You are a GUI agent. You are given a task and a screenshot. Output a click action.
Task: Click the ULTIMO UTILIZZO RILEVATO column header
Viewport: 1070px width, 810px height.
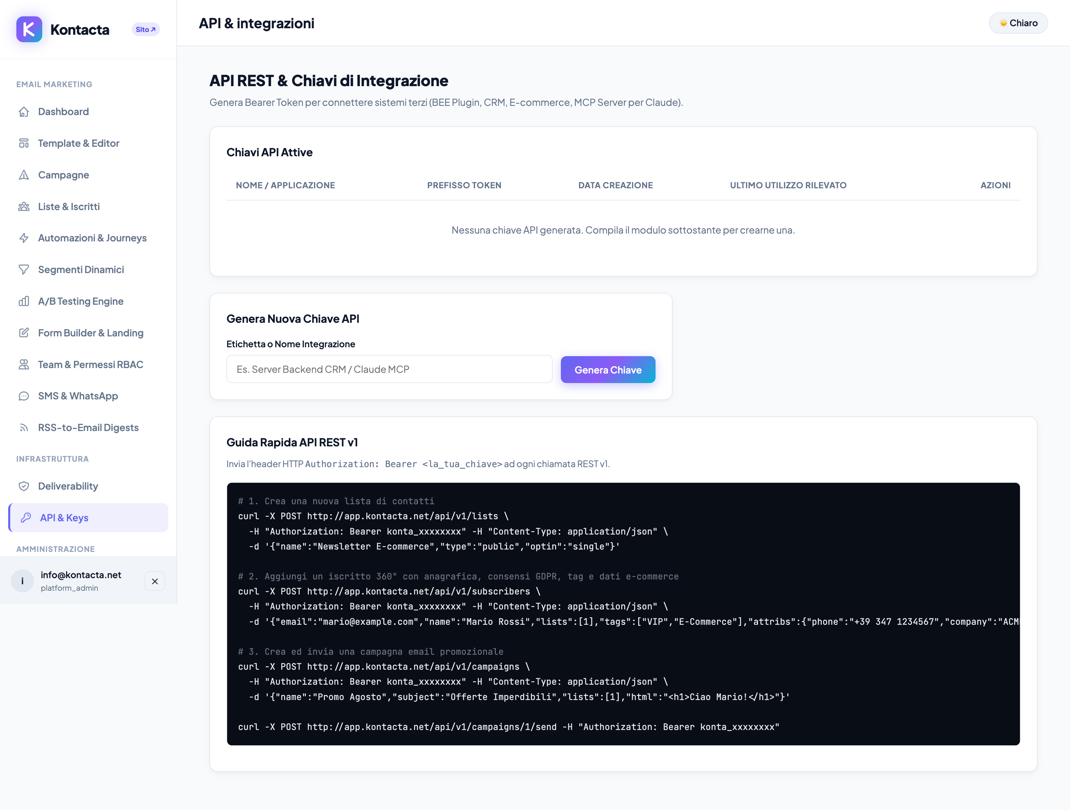788,185
